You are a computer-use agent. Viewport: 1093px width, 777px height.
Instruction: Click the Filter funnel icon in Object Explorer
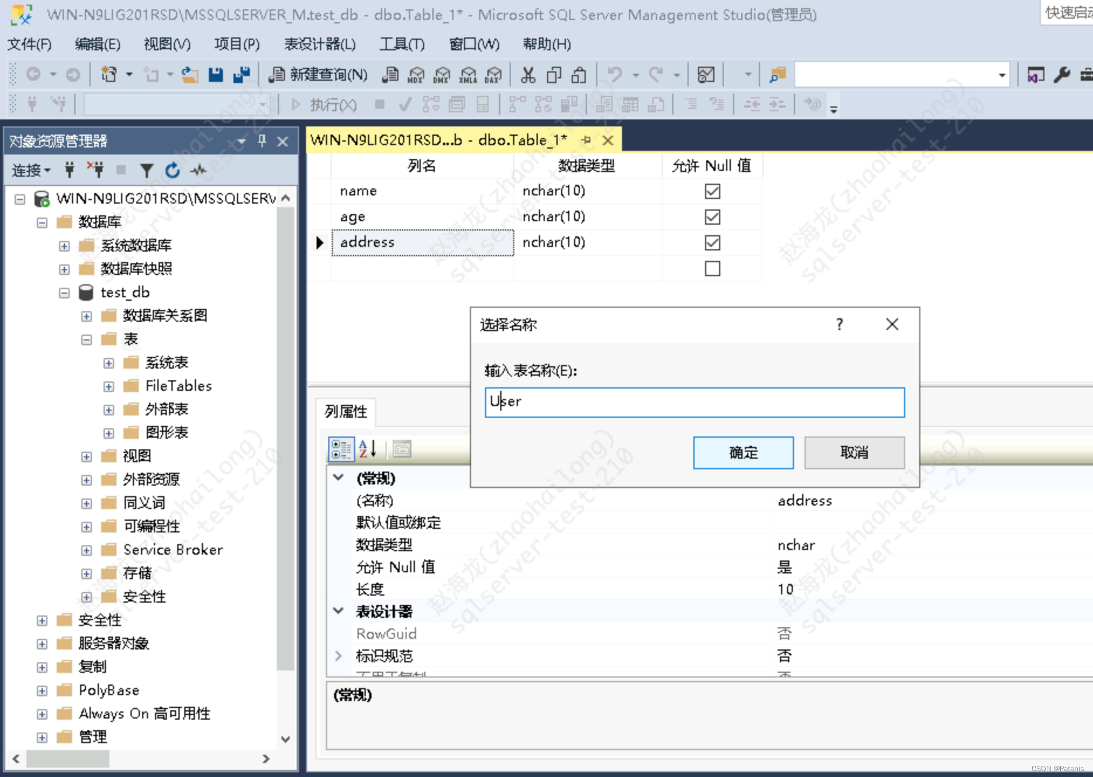tap(146, 170)
